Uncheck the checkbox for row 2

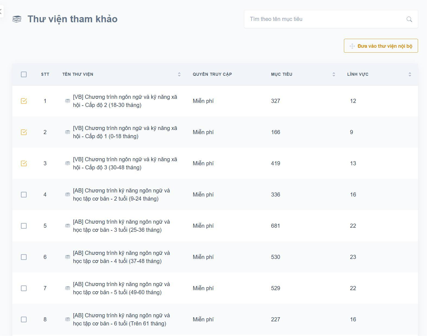coord(24,132)
